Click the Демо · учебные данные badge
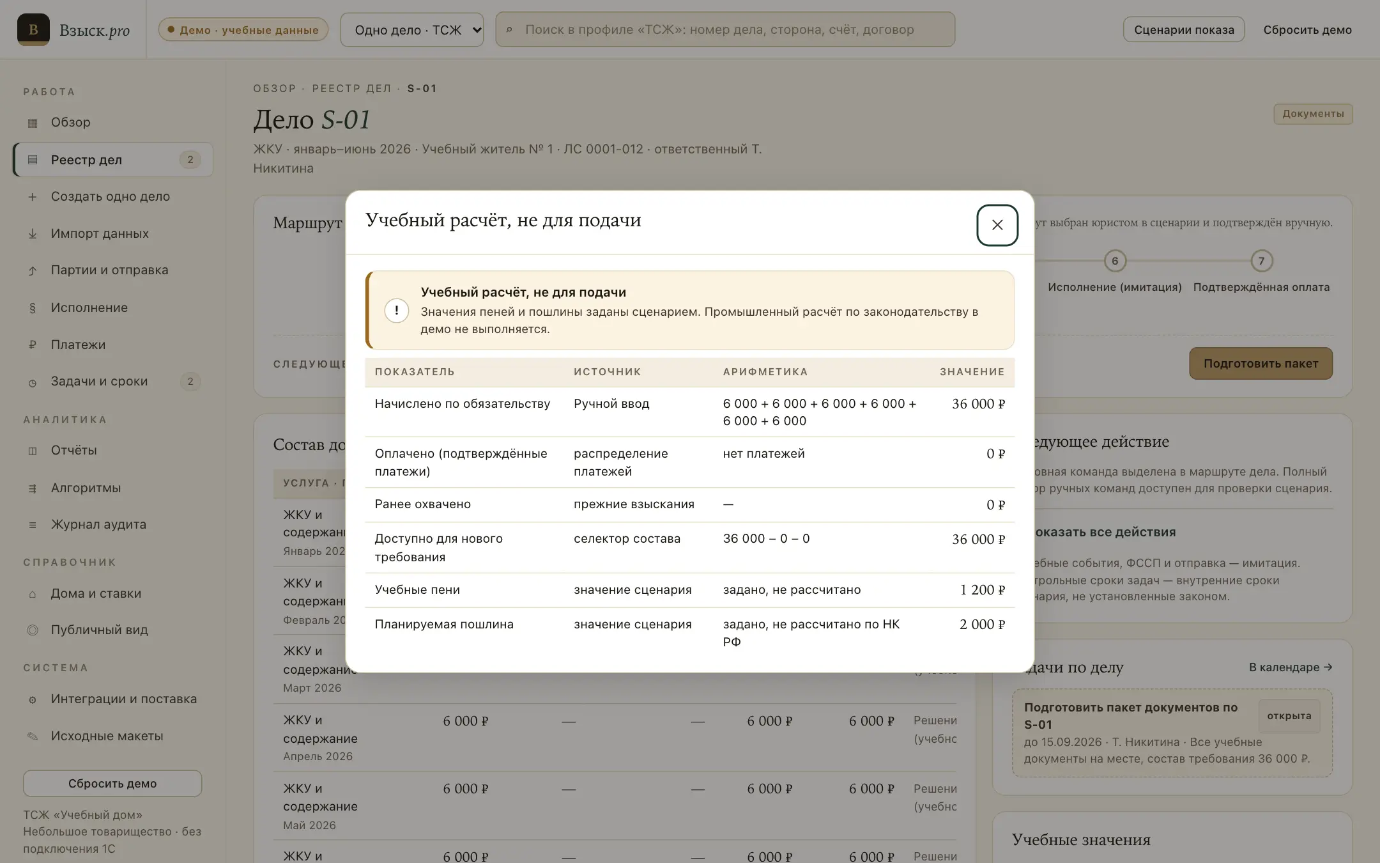Viewport: 1380px width, 863px height. pos(243,29)
